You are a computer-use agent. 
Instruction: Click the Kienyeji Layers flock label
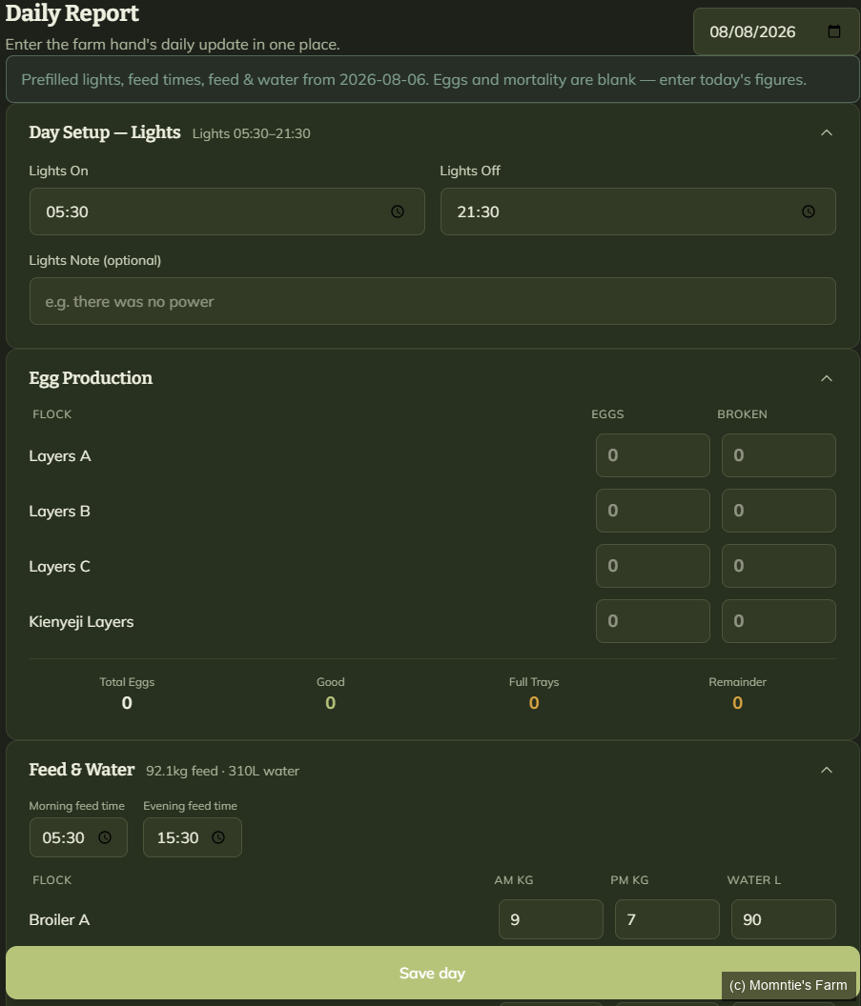click(x=82, y=622)
